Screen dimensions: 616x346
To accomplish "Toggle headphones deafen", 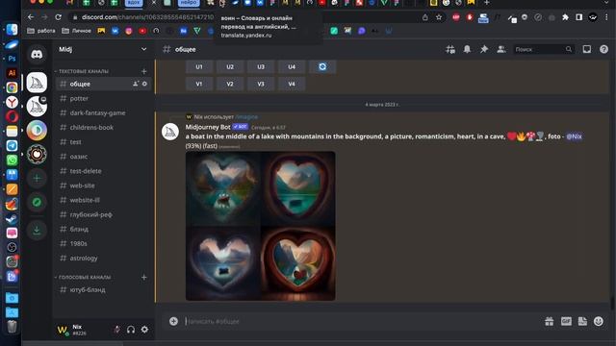I will (x=131, y=330).
